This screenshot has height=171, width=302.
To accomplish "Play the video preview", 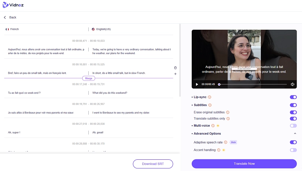I will pos(197,85).
